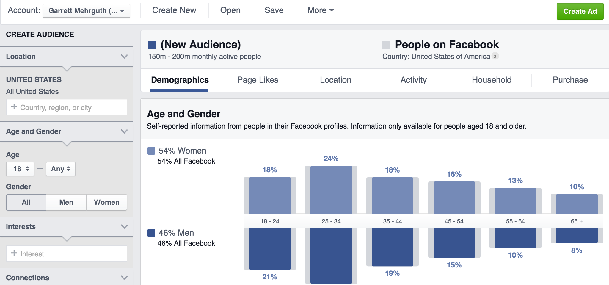Viewport: 609px width, 285px height.
Task: Click the New Audience blue square marker
Action: point(152,45)
